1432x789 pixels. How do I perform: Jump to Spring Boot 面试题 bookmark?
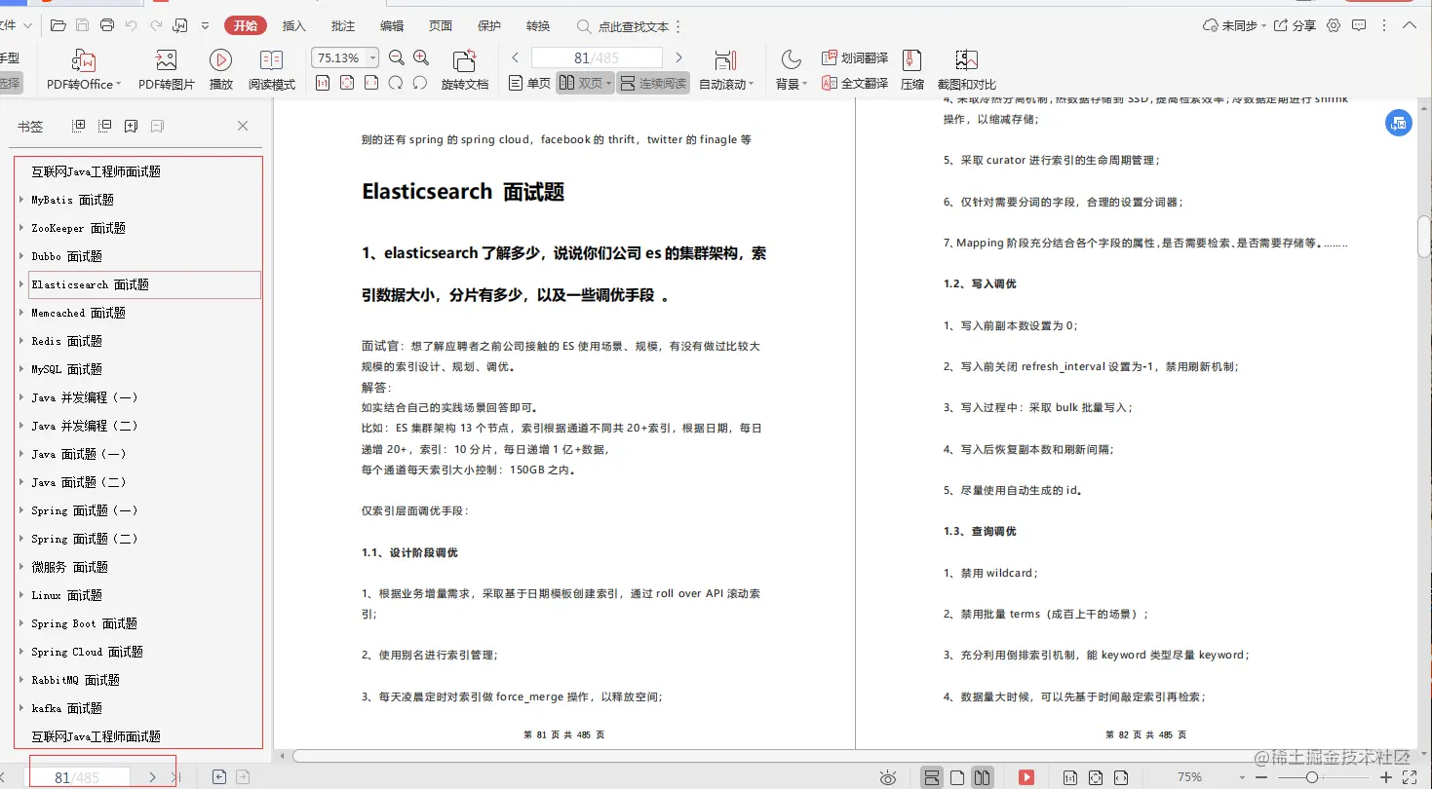coord(84,623)
